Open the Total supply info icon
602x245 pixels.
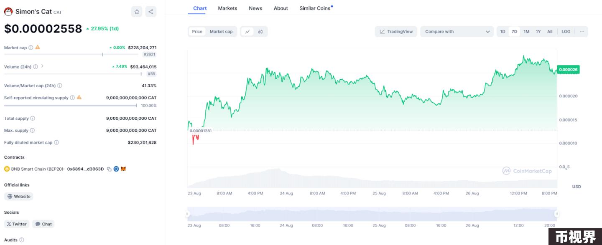pyautogui.click(x=33, y=119)
